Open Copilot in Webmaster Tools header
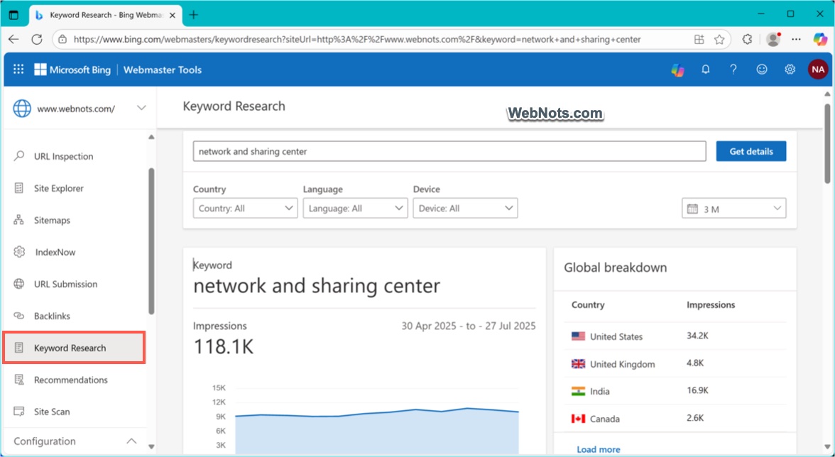 coord(677,70)
